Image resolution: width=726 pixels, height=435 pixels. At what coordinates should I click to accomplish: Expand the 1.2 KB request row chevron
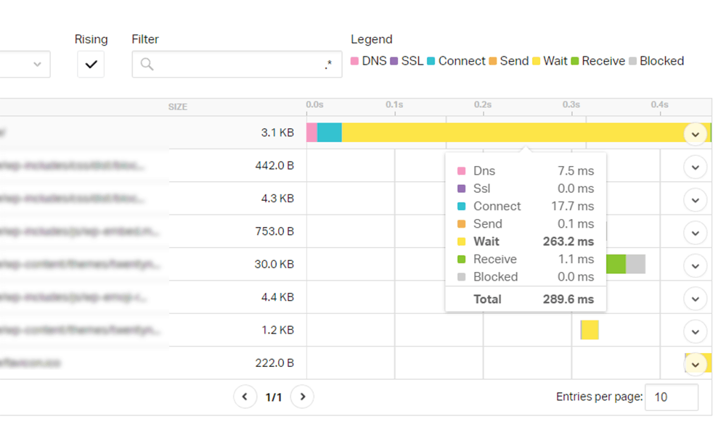[x=695, y=332]
